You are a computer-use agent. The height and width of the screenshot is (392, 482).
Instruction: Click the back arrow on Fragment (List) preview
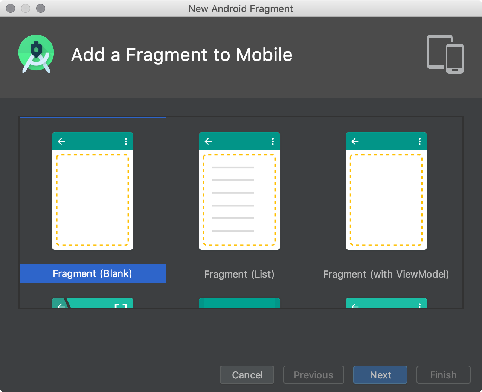(x=208, y=141)
